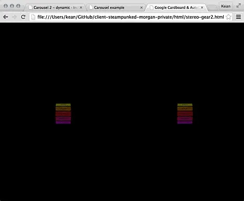Switch to the Carousel example tab
Viewport: 244px width, 201px height.
click(116, 7)
